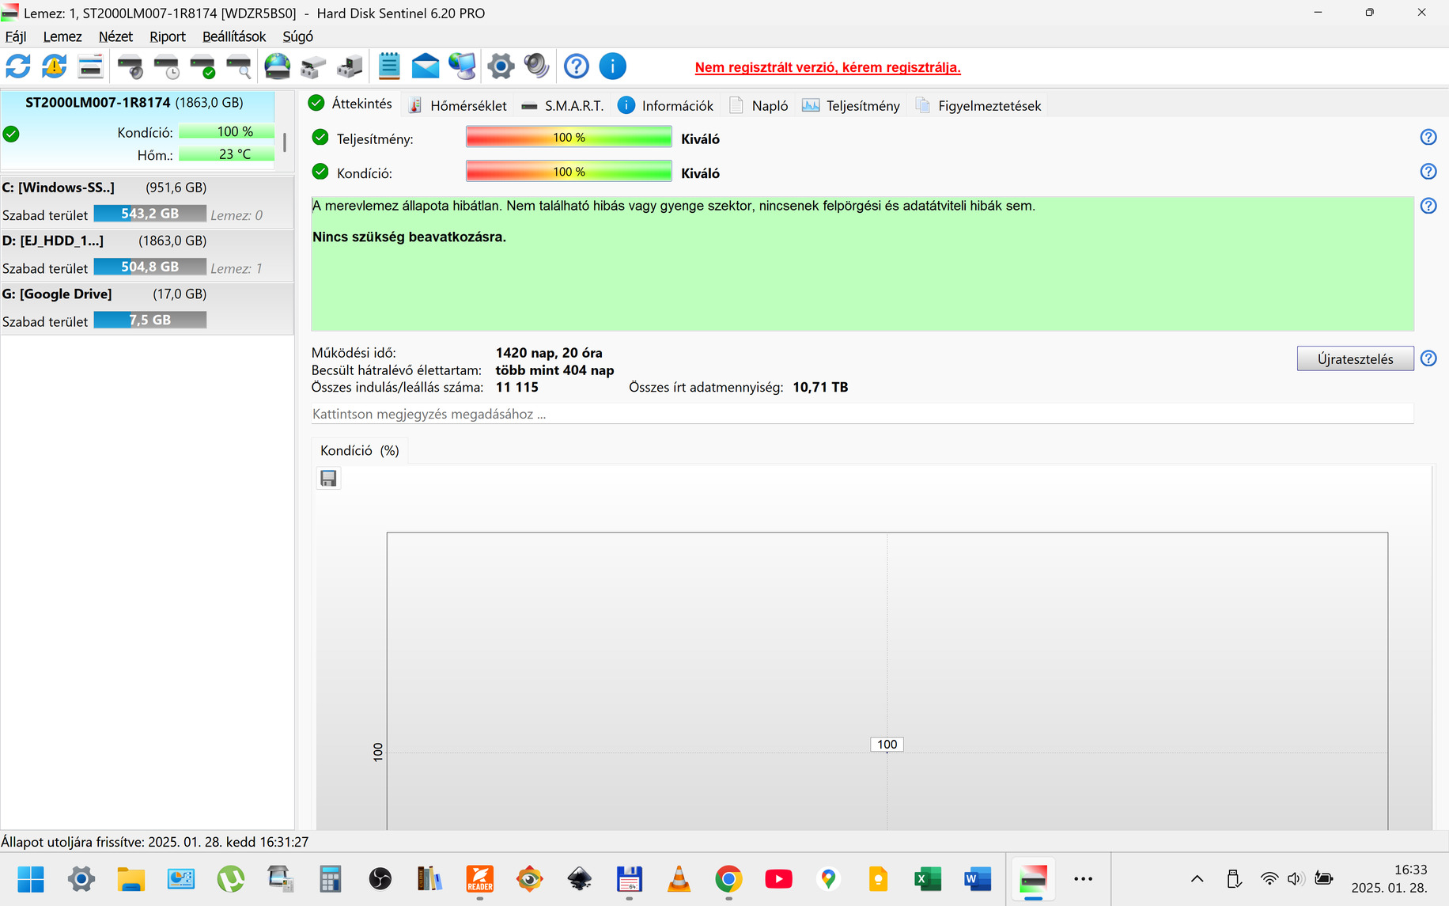Screen dimensions: 1449x906
Task: Switch to the S.M.A.R.T. tab
Action: pos(563,105)
